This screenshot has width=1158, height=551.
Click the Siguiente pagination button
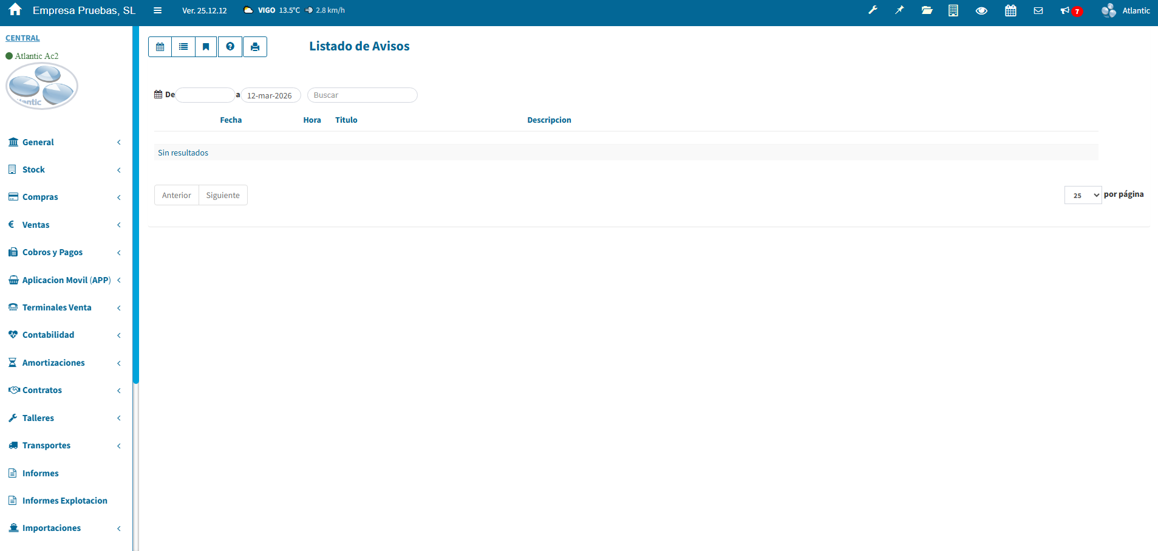[223, 195]
